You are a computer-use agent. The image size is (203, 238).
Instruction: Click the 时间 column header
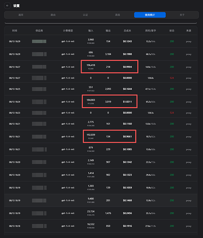click(x=15, y=30)
